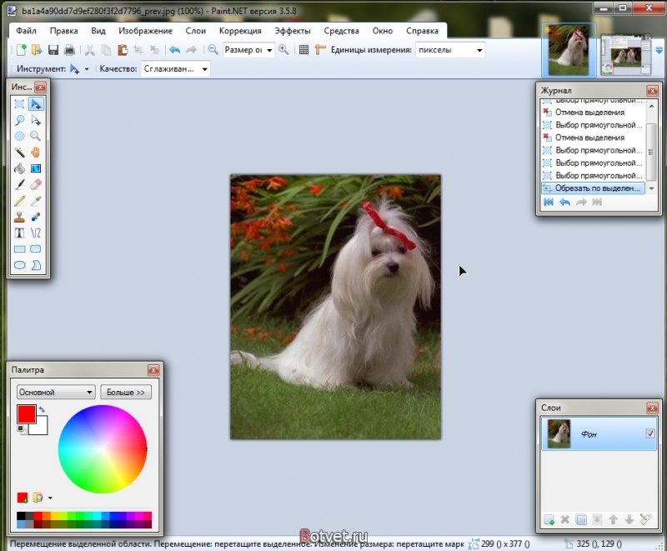Open the Эффекты menu
Viewport: 667px width, 551px height.
tap(293, 31)
